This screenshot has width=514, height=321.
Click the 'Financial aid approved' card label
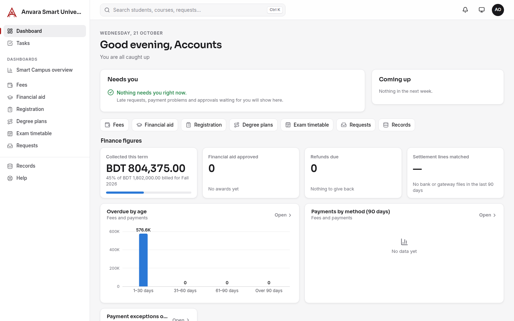233,157
